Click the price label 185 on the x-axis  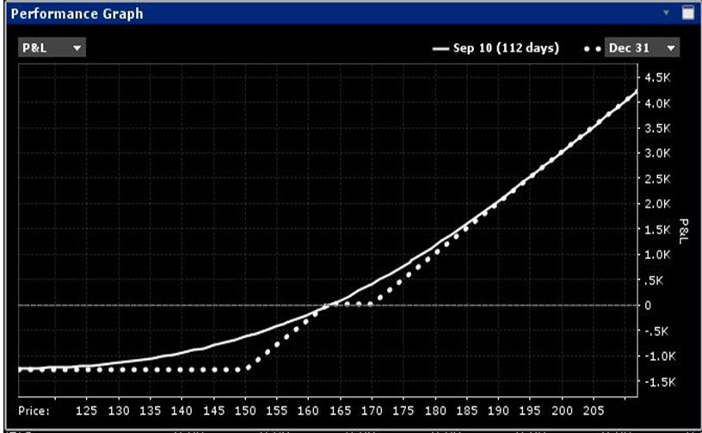(x=467, y=411)
